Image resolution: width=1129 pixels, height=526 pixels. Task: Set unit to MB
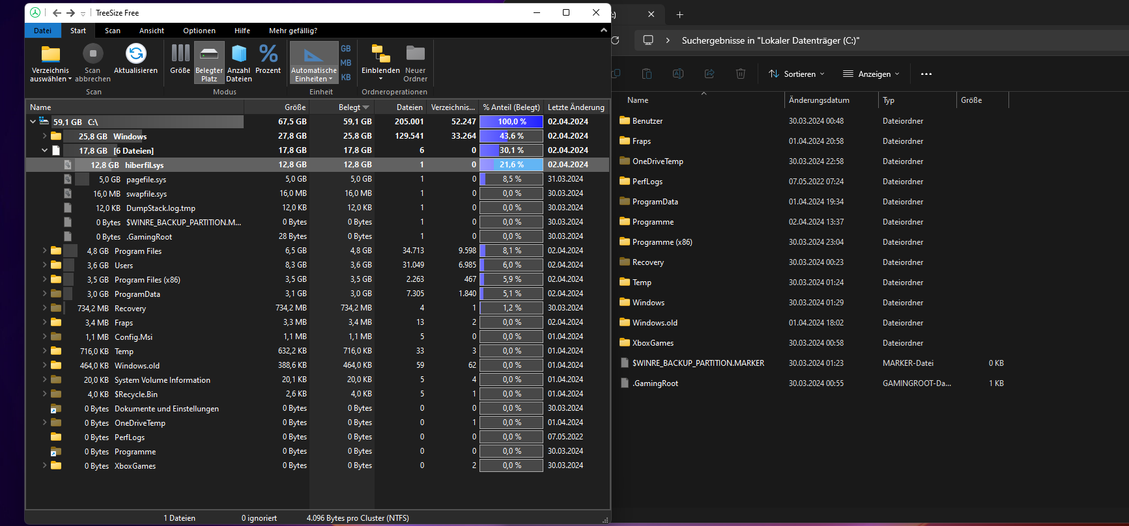pyautogui.click(x=346, y=63)
